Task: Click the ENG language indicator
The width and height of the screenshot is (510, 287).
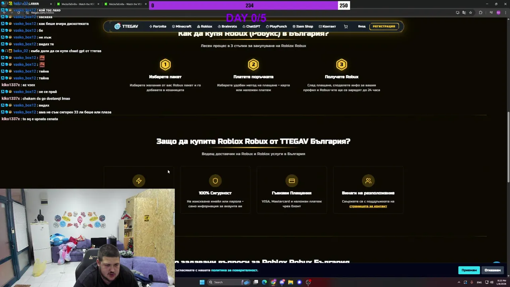Action: [479, 282]
